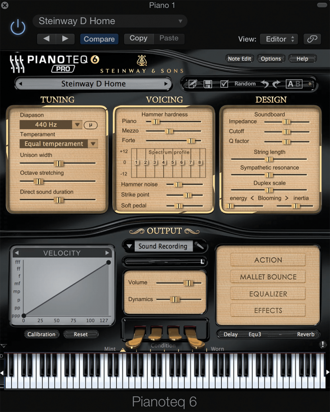Select previous Pianoteq preset left arrow
The width and height of the screenshot is (330, 412).
coord(20,84)
